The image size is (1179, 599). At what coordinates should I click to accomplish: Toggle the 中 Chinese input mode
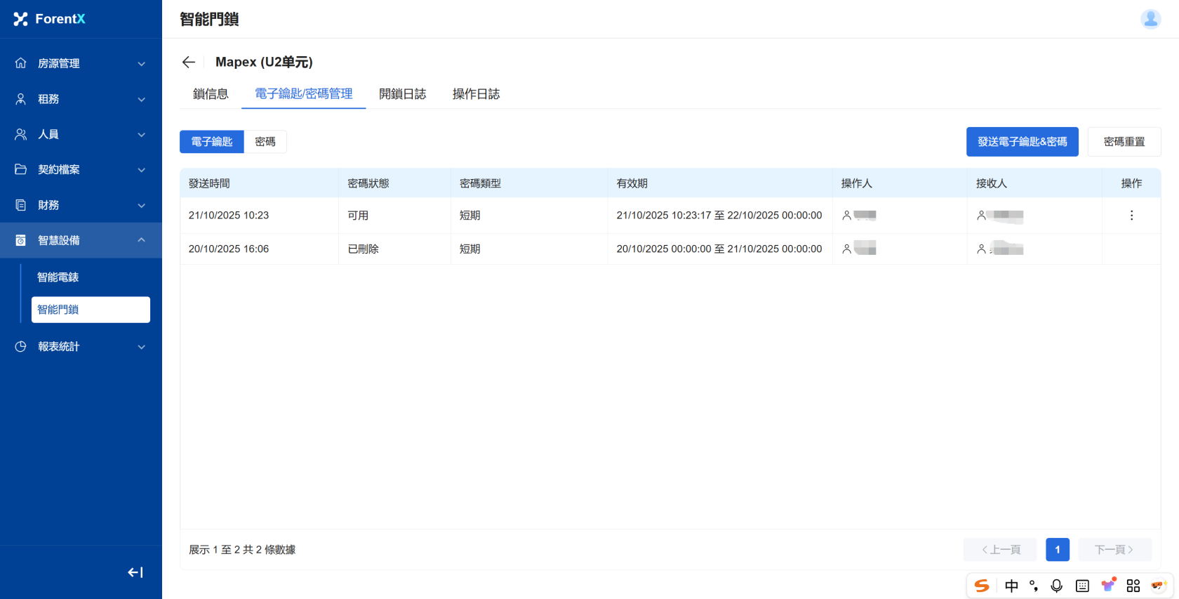tap(1011, 586)
